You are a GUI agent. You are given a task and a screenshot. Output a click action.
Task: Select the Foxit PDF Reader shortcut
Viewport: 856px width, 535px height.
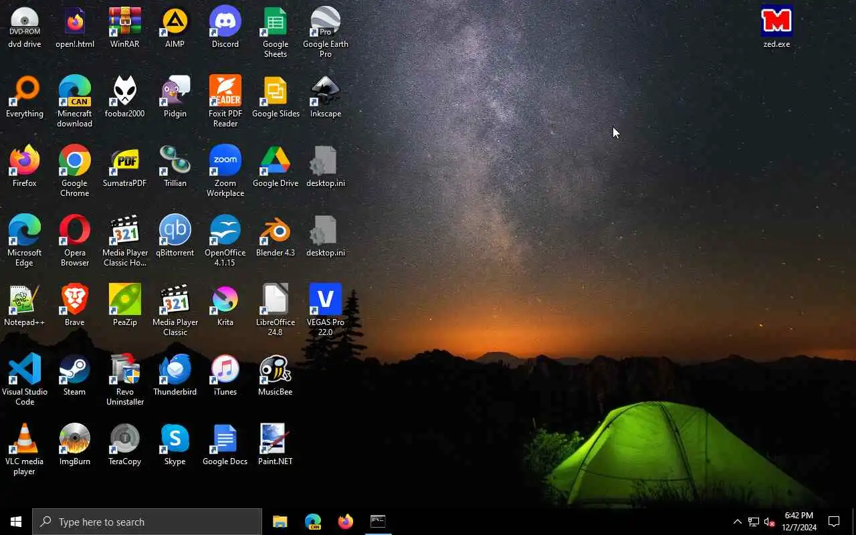[225, 102]
